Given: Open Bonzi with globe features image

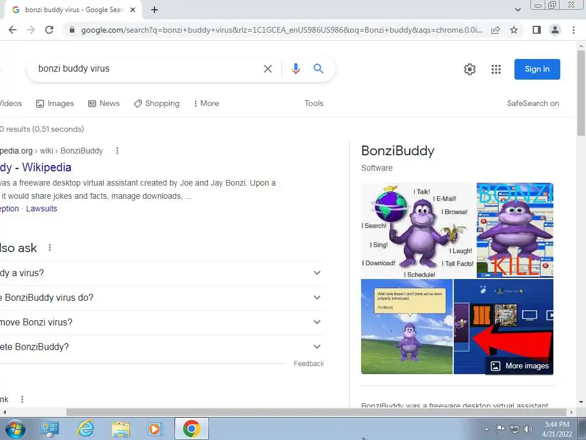Looking at the screenshot, I should [418, 230].
